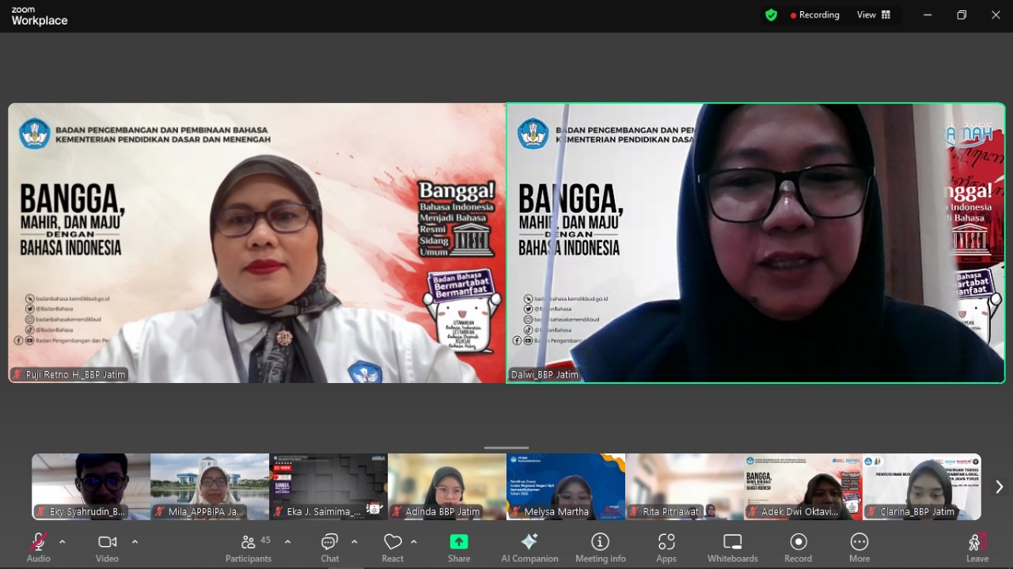1013x569 pixels.
Task: Show next participants with right arrow
Action: 999,487
